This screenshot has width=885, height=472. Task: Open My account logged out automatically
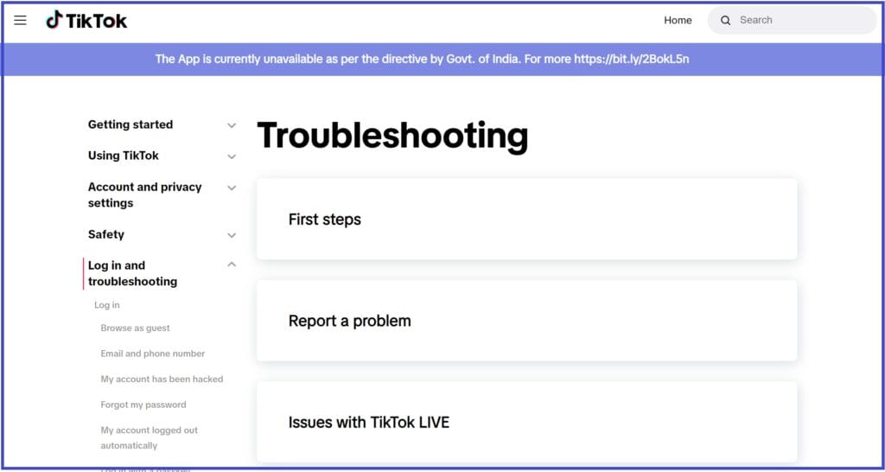[149, 437]
